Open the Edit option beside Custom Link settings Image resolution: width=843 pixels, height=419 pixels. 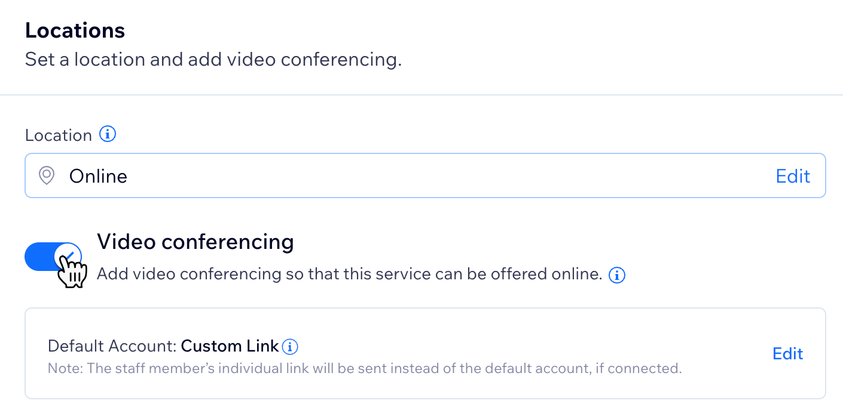[x=787, y=353]
